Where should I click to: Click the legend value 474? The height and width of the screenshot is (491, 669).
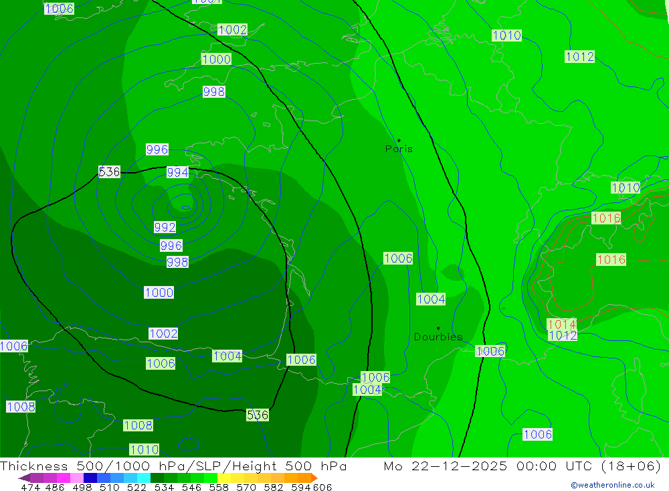tap(30, 488)
